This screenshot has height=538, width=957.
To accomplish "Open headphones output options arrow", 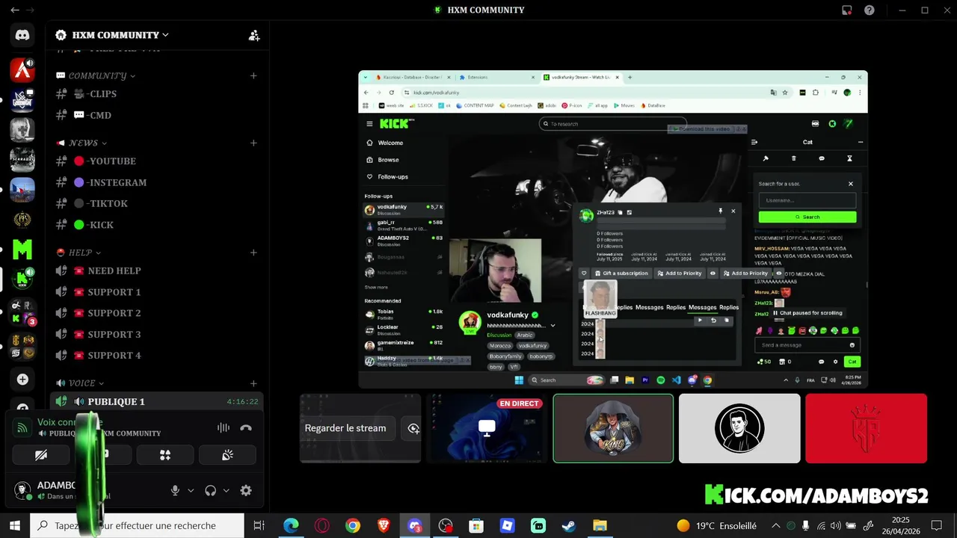I will pyautogui.click(x=227, y=491).
